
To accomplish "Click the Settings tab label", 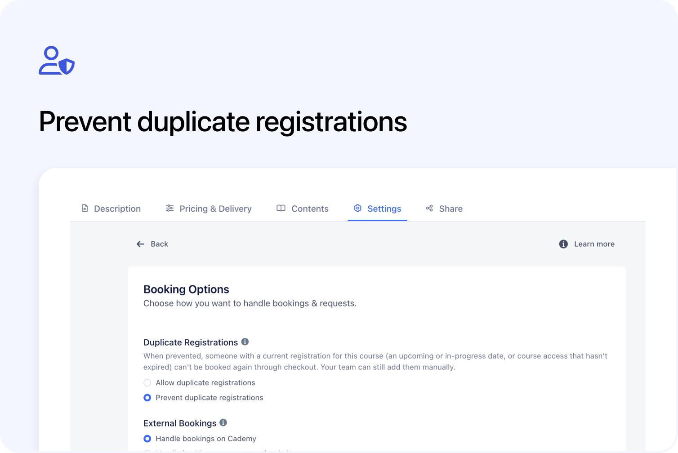I will [384, 209].
